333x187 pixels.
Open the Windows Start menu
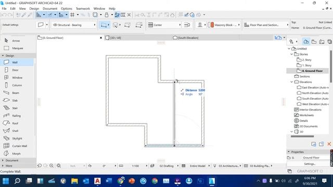pyautogui.click(x=6, y=181)
